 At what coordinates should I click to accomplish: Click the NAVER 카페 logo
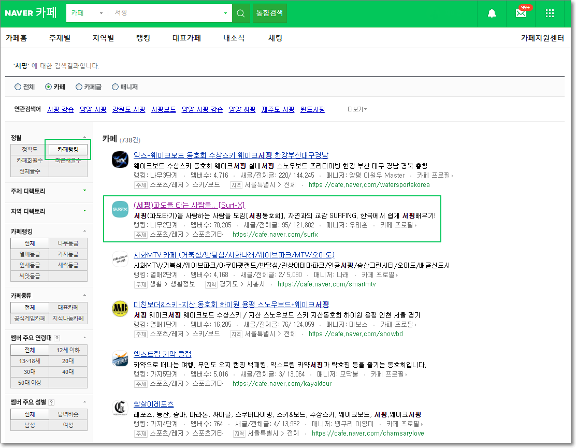pyautogui.click(x=31, y=13)
